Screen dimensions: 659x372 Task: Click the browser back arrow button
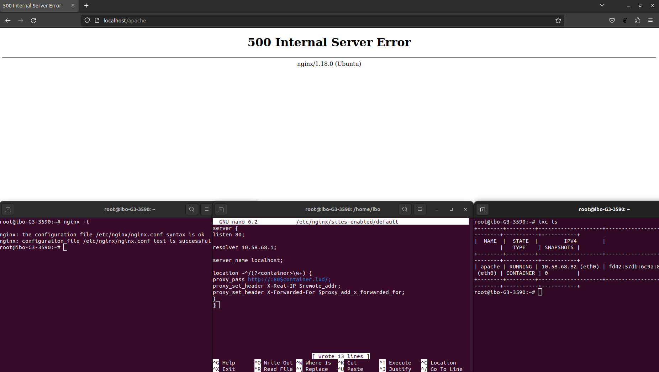(x=8, y=21)
